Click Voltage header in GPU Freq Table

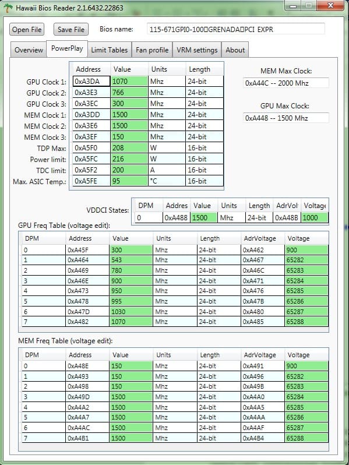(x=306, y=238)
